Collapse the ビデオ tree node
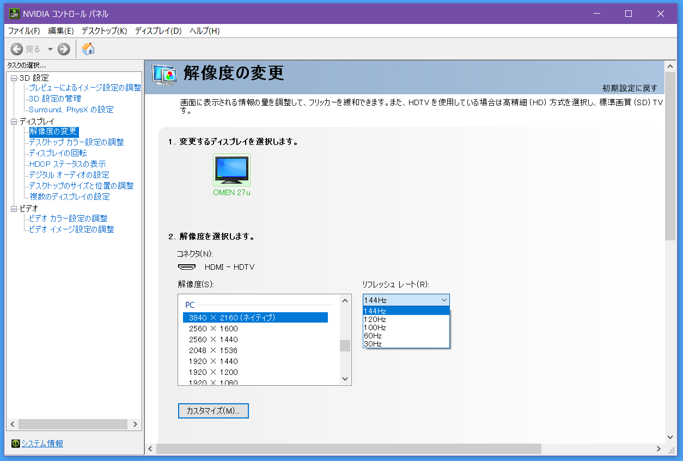 click(x=14, y=209)
